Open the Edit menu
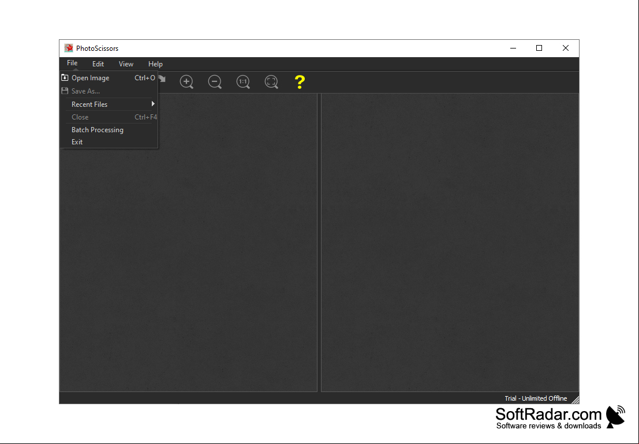The height and width of the screenshot is (444, 639). coord(98,64)
